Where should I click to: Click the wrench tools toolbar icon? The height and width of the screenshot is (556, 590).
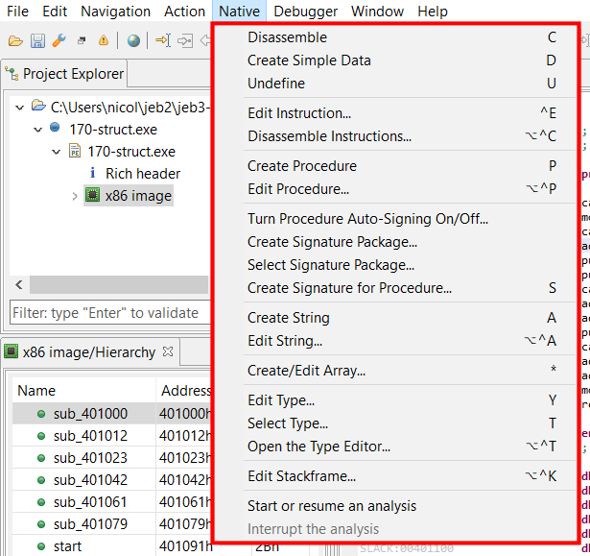click(x=59, y=40)
